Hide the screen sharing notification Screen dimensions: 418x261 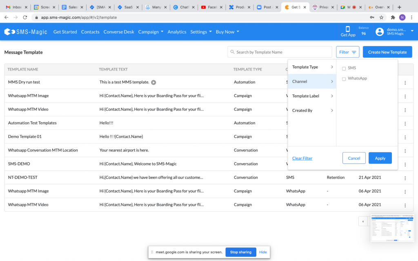coord(262,252)
